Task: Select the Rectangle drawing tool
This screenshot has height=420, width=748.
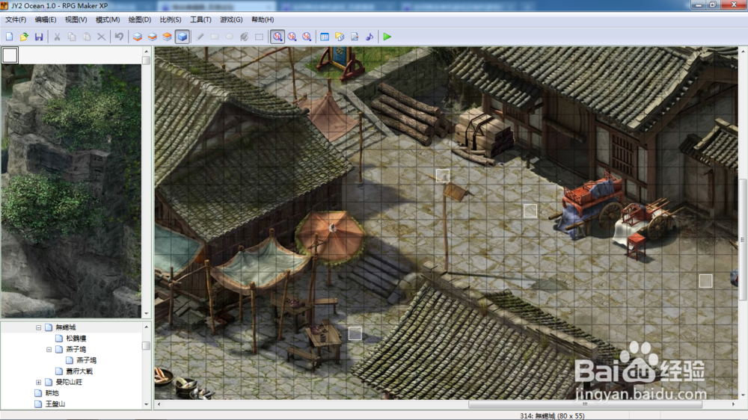Action: [215, 37]
